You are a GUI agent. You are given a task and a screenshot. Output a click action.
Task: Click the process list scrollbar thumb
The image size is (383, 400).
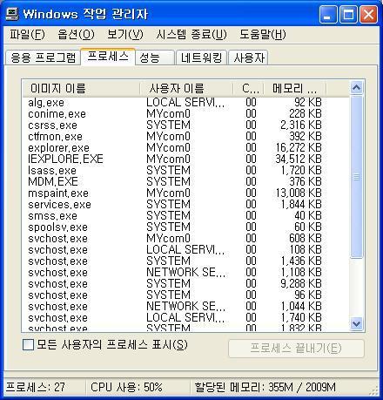(357, 177)
